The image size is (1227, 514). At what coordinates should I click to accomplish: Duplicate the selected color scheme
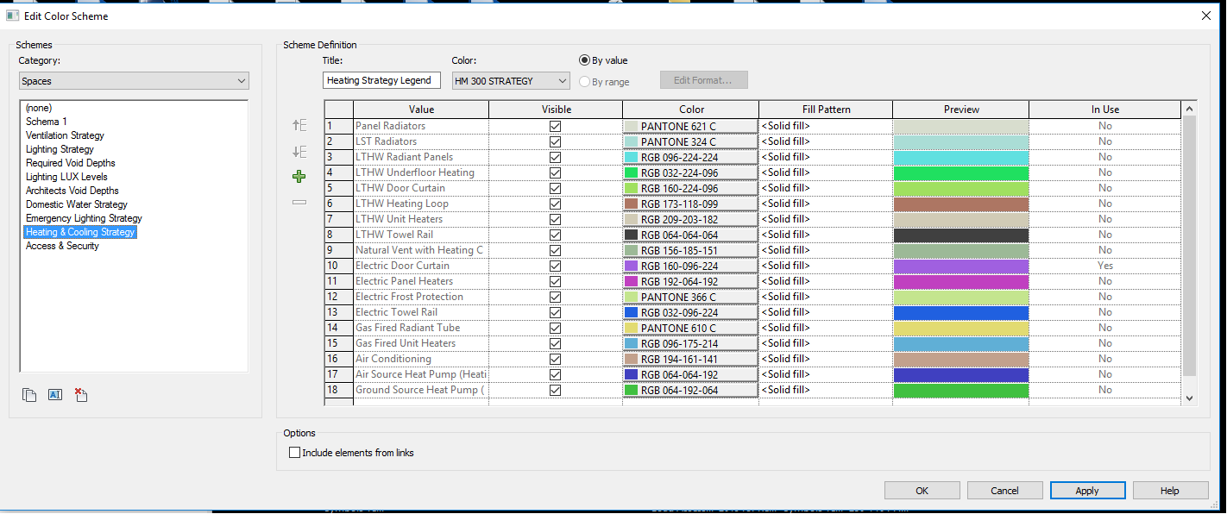point(29,395)
